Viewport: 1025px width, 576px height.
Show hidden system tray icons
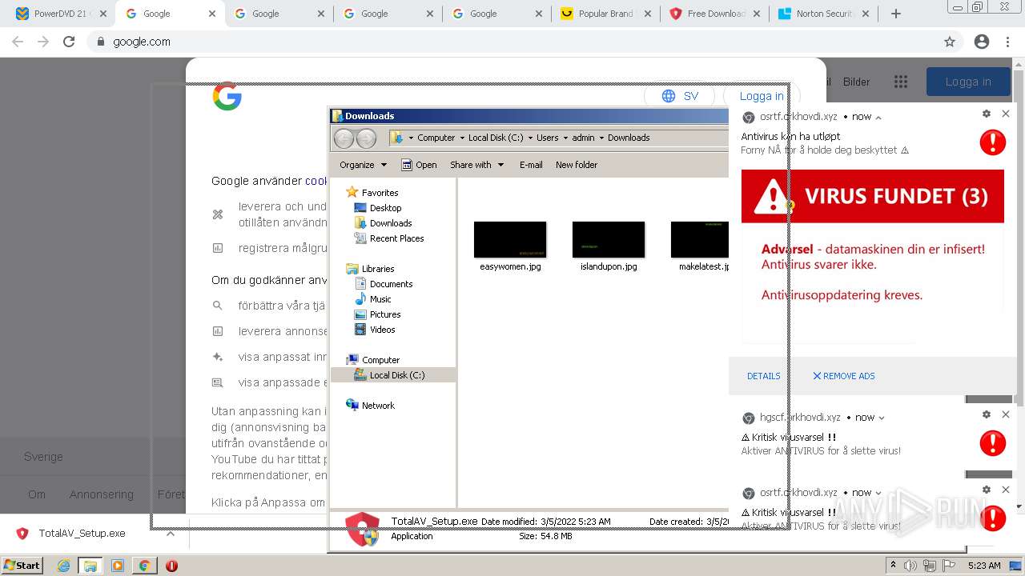pyautogui.click(x=893, y=566)
